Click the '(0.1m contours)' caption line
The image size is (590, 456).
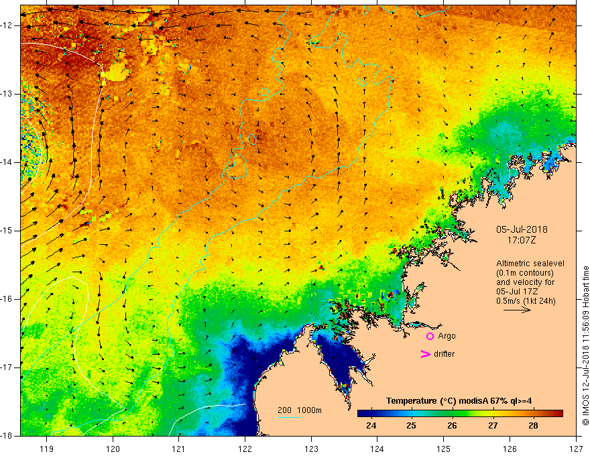coord(525,273)
